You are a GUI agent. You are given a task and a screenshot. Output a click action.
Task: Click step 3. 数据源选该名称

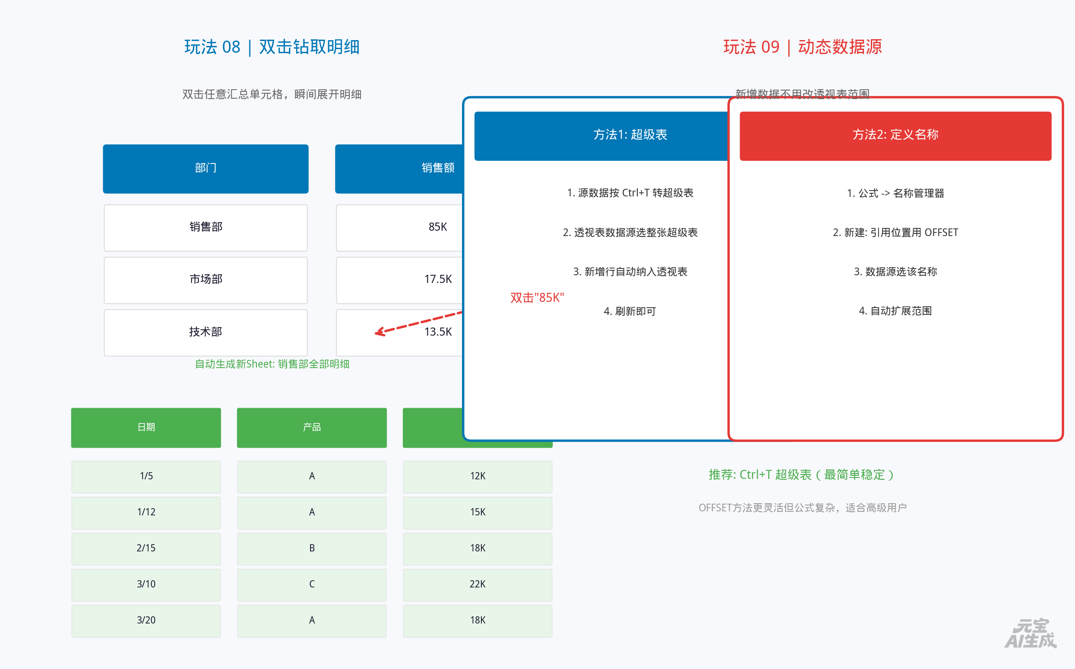pyautogui.click(x=896, y=272)
